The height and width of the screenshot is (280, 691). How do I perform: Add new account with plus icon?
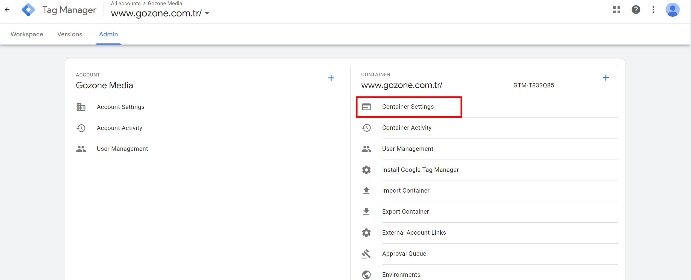(x=331, y=78)
